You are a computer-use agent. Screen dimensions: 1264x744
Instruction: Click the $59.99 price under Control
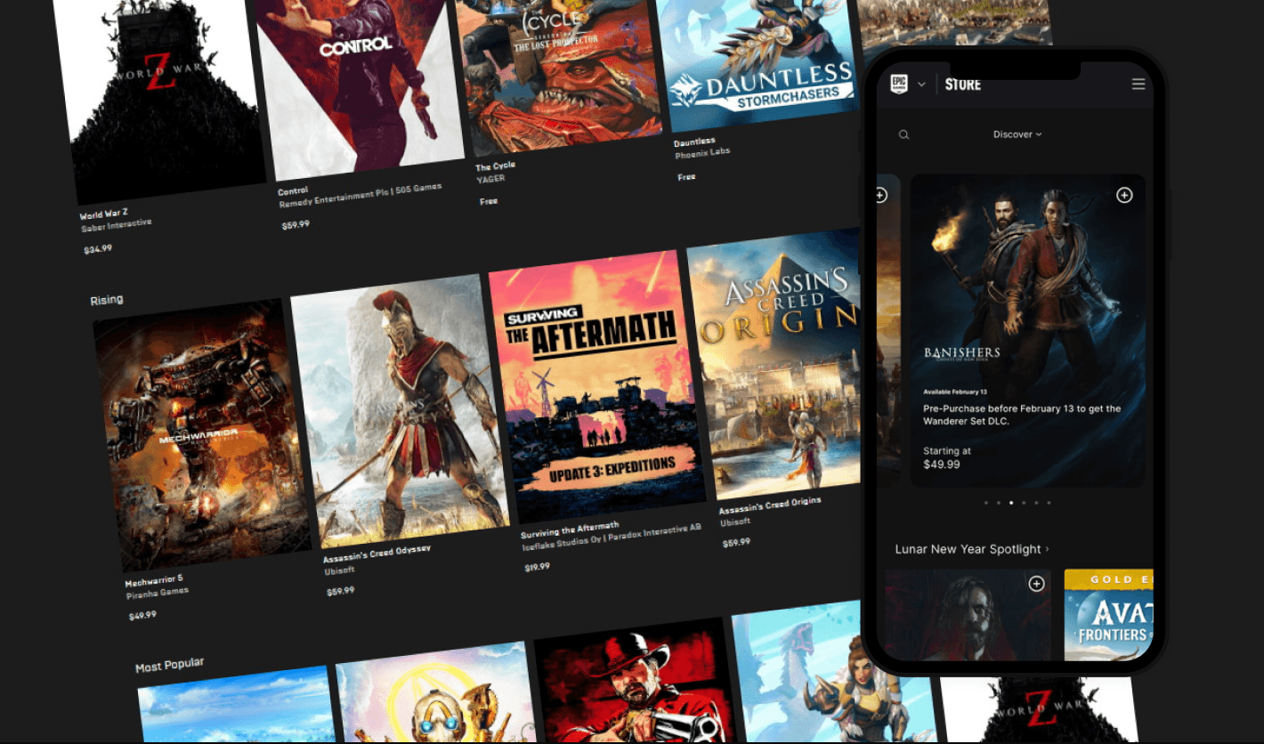coord(296,225)
